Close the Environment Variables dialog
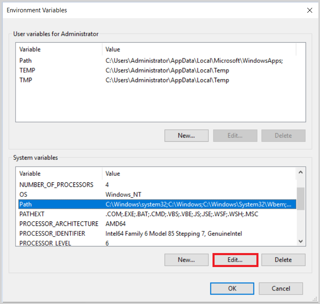This screenshot has height=304, width=320. coord(310,10)
